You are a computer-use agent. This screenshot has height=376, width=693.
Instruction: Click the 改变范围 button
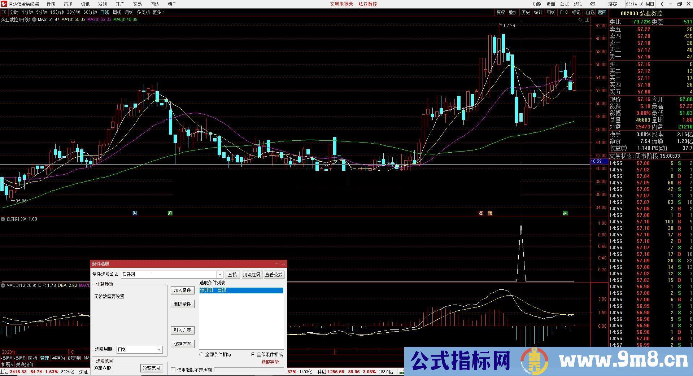pyautogui.click(x=152, y=368)
